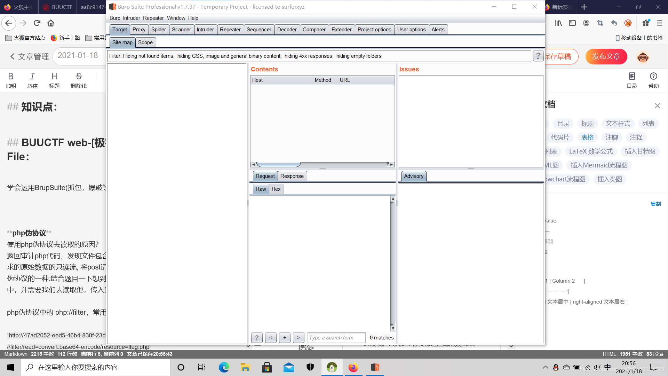The image size is (668, 376).
Task: Click previous match navigation arrow
Action: [271, 337]
